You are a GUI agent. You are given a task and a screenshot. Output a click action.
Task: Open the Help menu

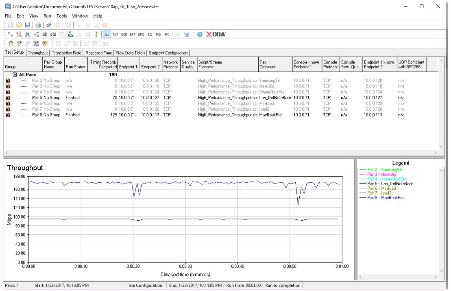click(x=98, y=16)
